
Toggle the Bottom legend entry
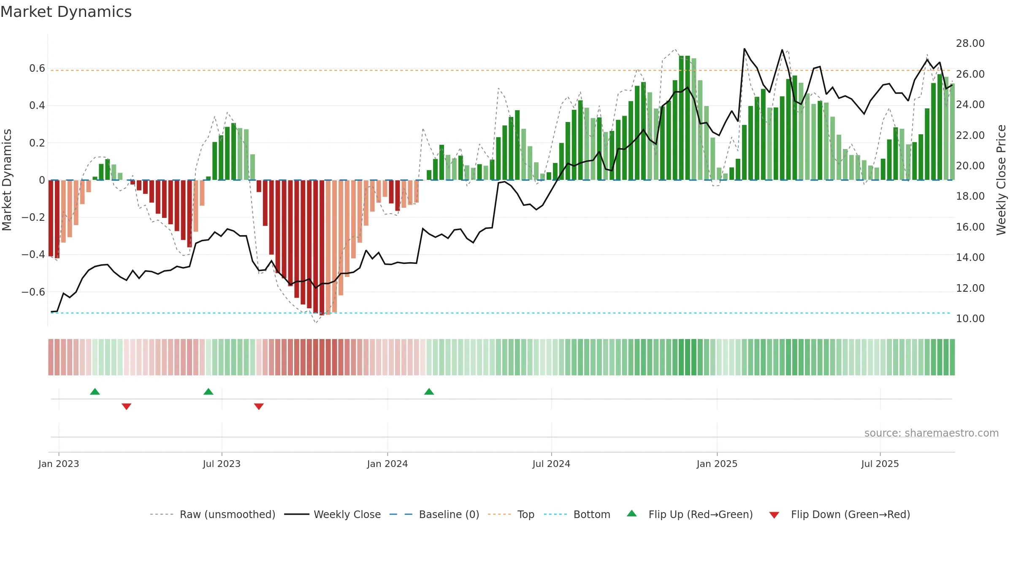(577, 514)
